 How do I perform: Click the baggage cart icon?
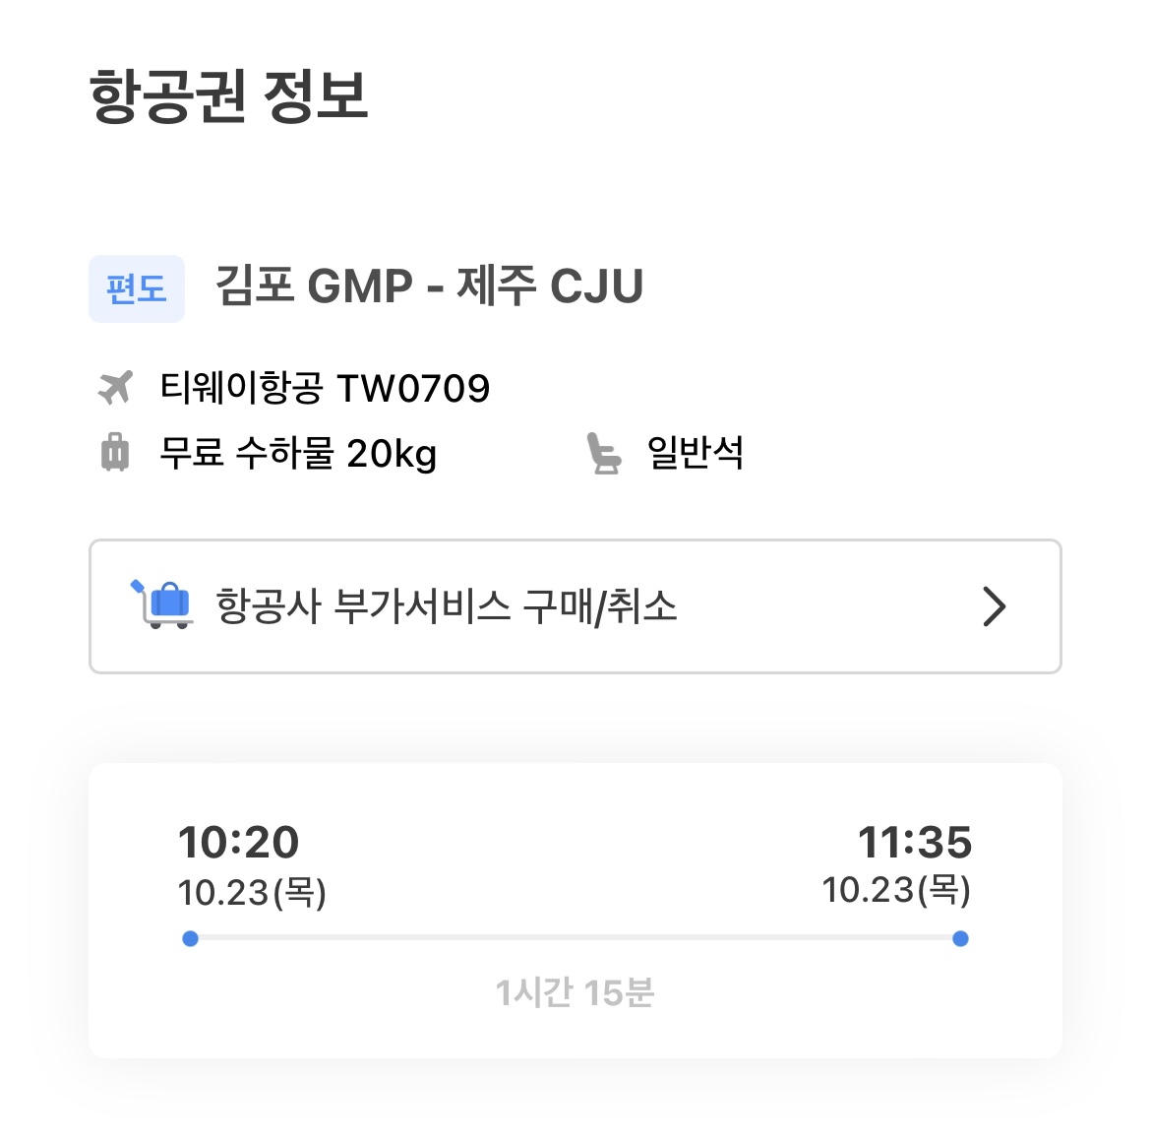162,604
